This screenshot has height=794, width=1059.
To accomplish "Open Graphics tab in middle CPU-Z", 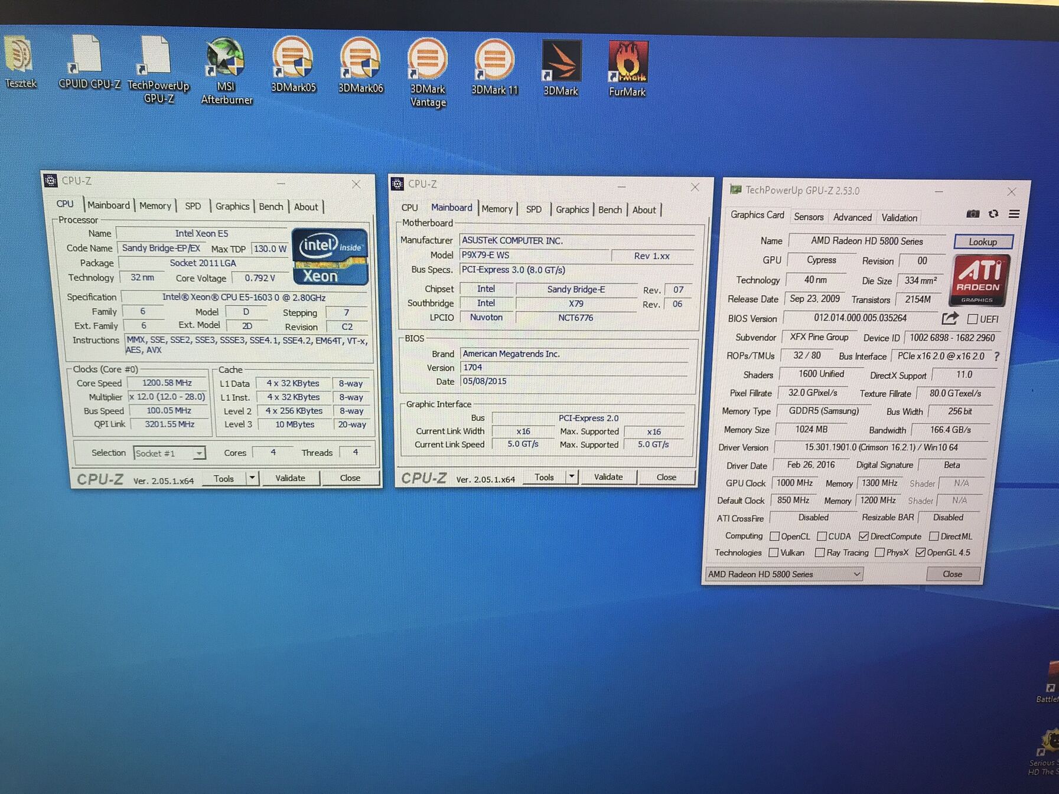I will click(x=572, y=210).
